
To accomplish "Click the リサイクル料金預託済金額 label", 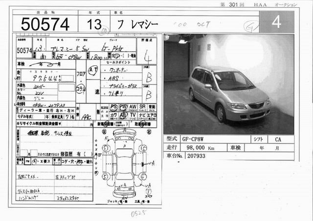I will [39, 124].
